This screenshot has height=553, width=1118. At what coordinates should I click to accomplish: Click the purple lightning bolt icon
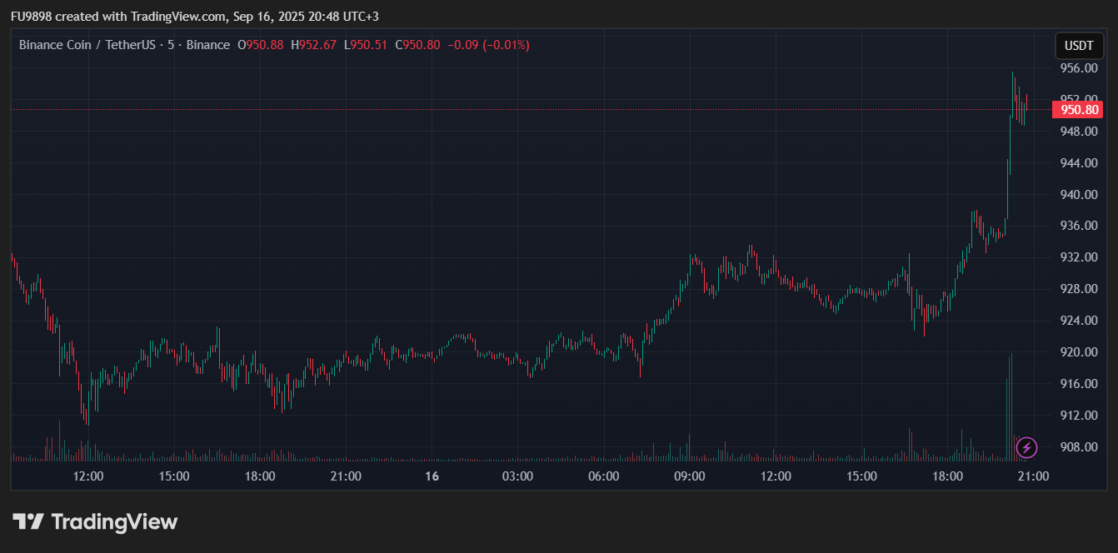pyautogui.click(x=1027, y=447)
